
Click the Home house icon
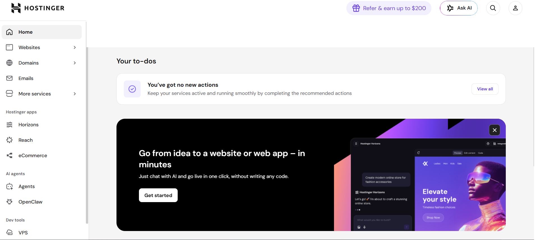click(10, 32)
